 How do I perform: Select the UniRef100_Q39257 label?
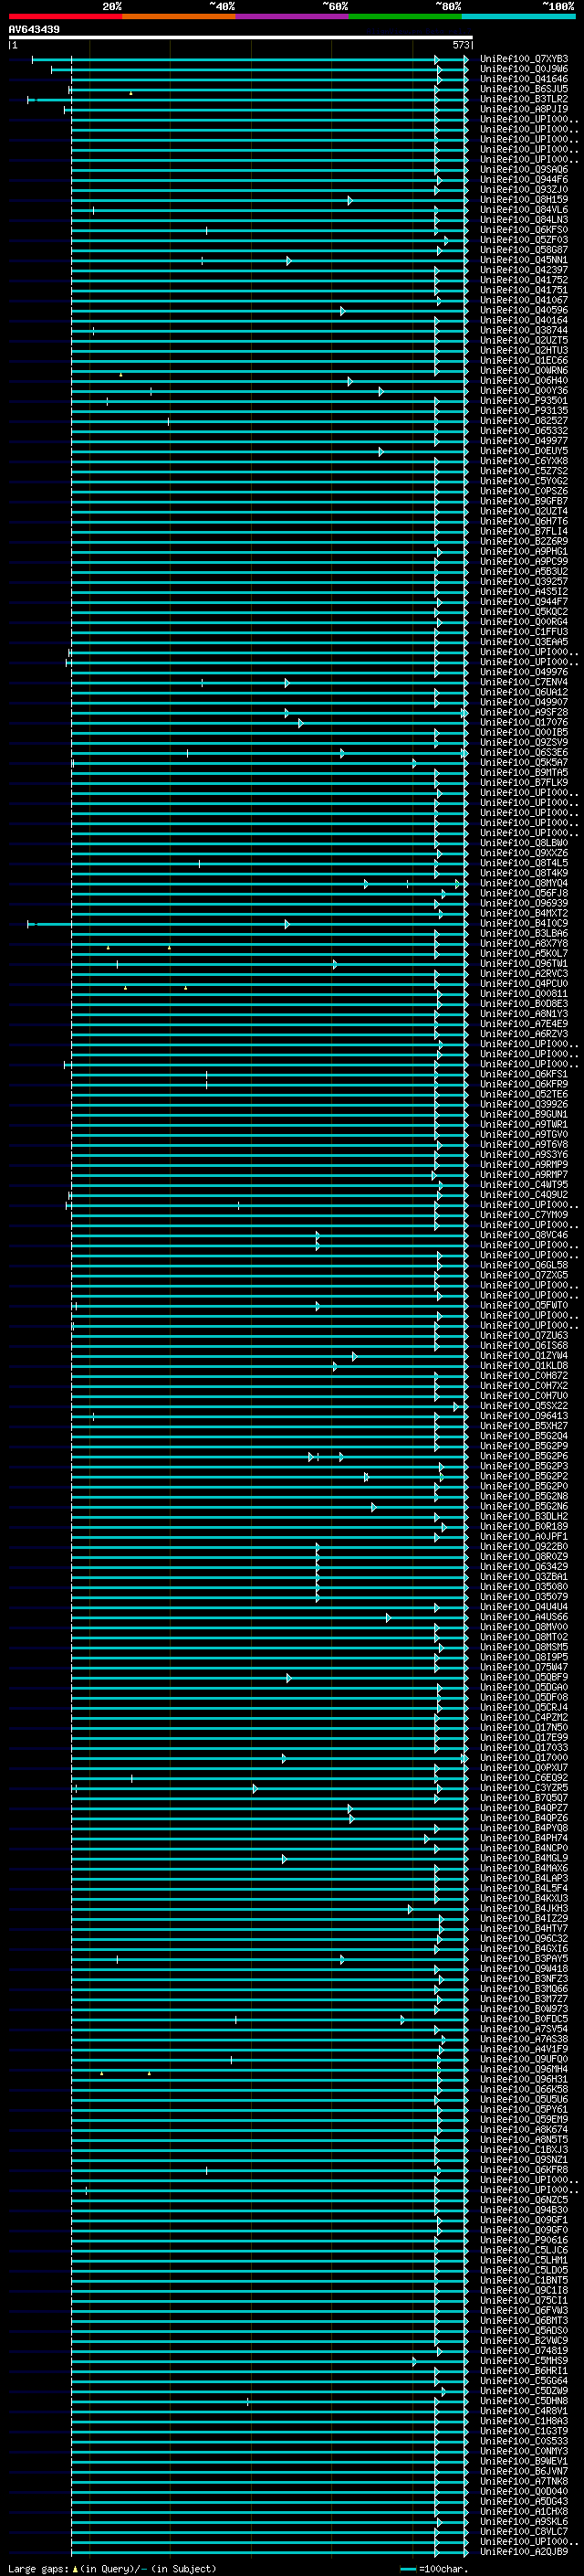524,582
